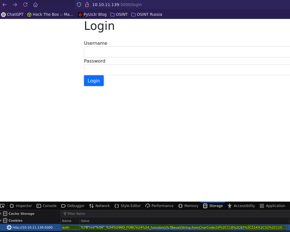The width and height of the screenshot is (290, 232).
Task: Select the http://10.10.11.139:5000 cookie host
Action: 30,227
